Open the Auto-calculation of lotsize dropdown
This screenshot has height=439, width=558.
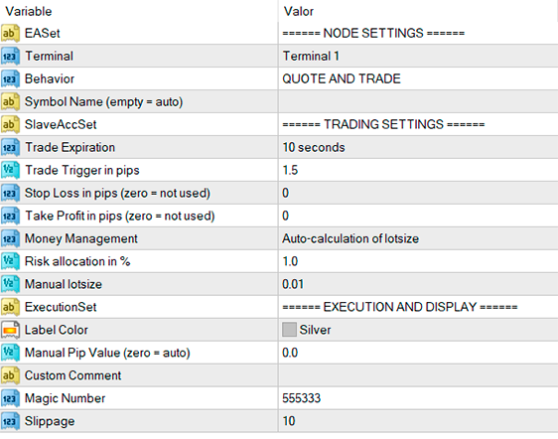click(418, 238)
